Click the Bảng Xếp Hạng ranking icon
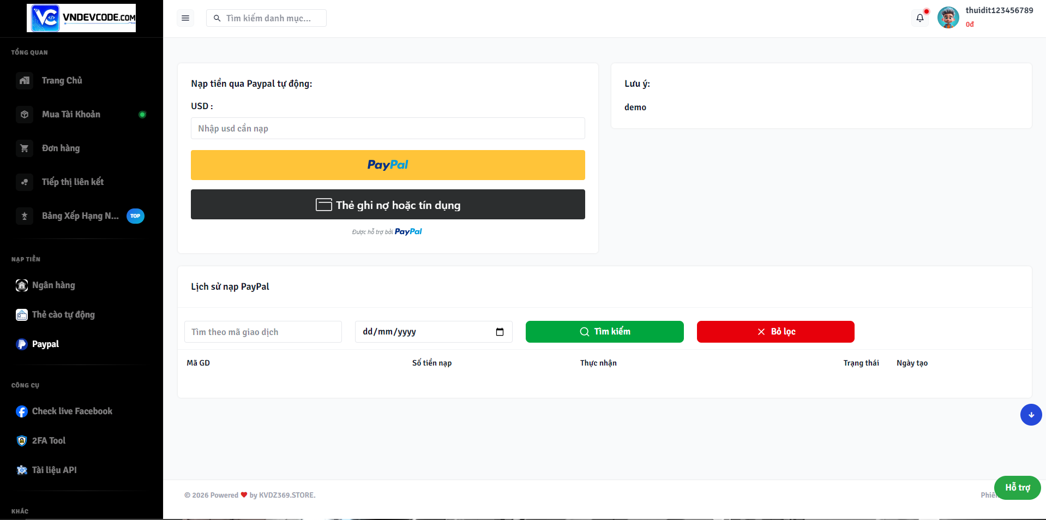The height and width of the screenshot is (520, 1046). [25, 216]
